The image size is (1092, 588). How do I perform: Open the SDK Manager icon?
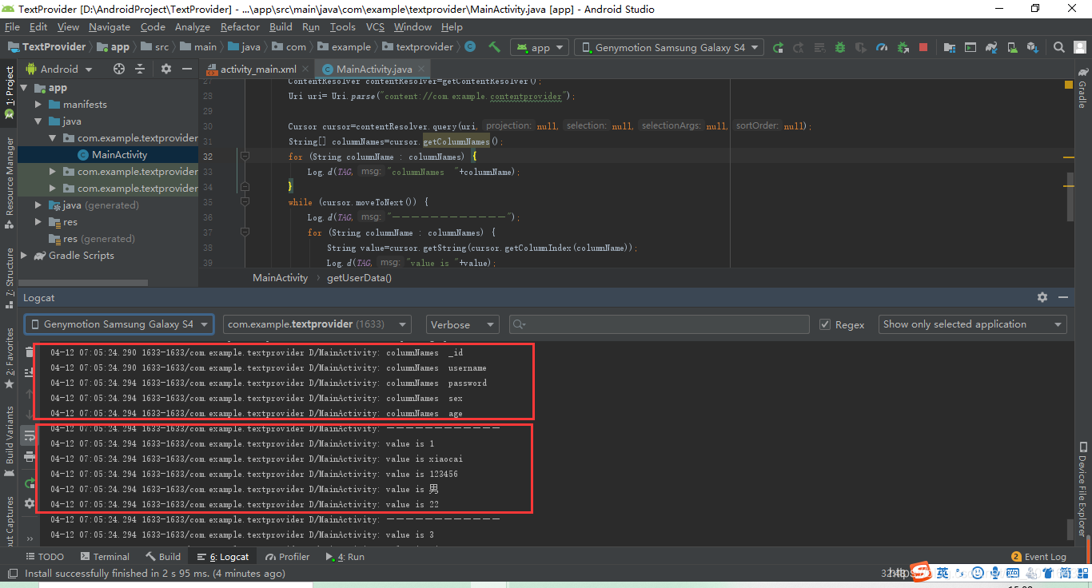click(x=1033, y=47)
